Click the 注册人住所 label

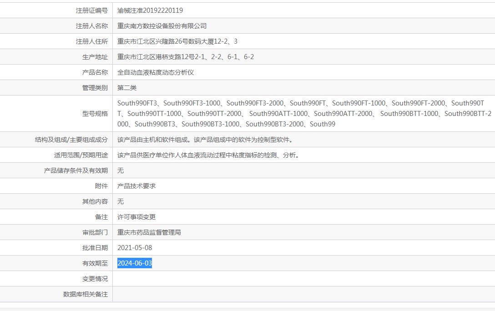[x=91, y=41]
